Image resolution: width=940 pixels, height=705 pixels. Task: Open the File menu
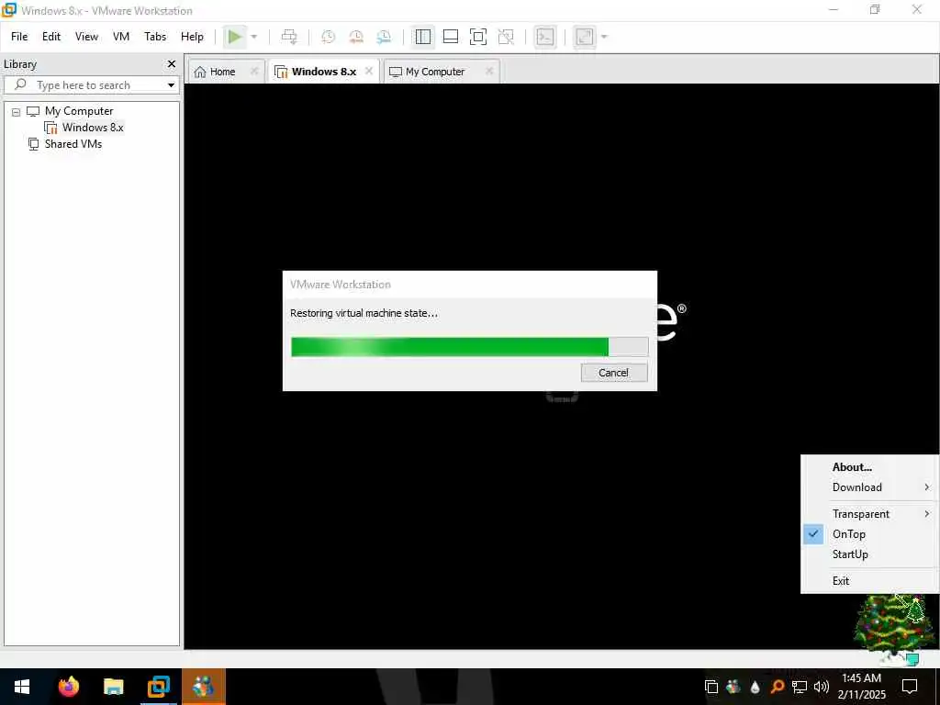(x=19, y=37)
